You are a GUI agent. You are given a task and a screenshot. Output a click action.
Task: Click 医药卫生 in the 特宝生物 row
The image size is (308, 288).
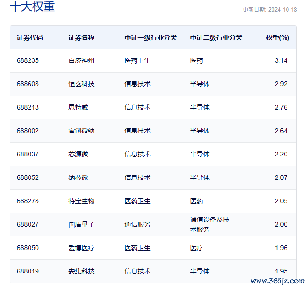(x=137, y=201)
